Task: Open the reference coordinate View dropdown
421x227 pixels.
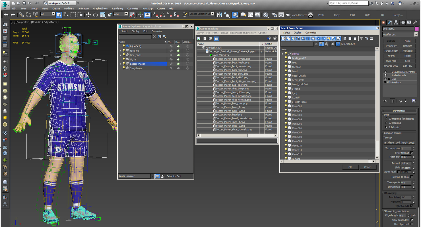Action: click(x=121, y=14)
